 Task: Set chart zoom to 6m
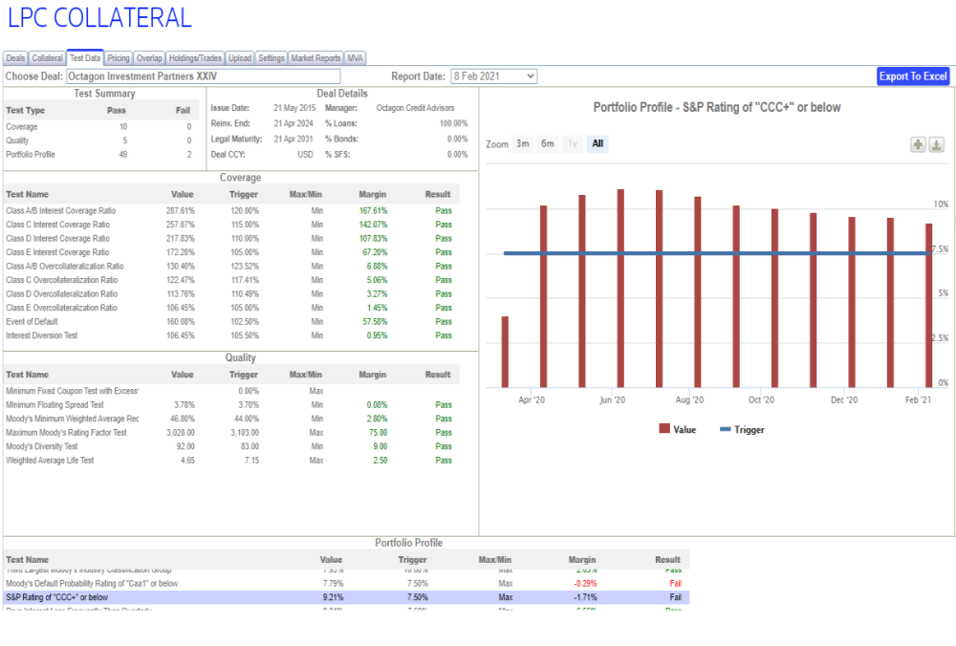pyautogui.click(x=547, y=144)
